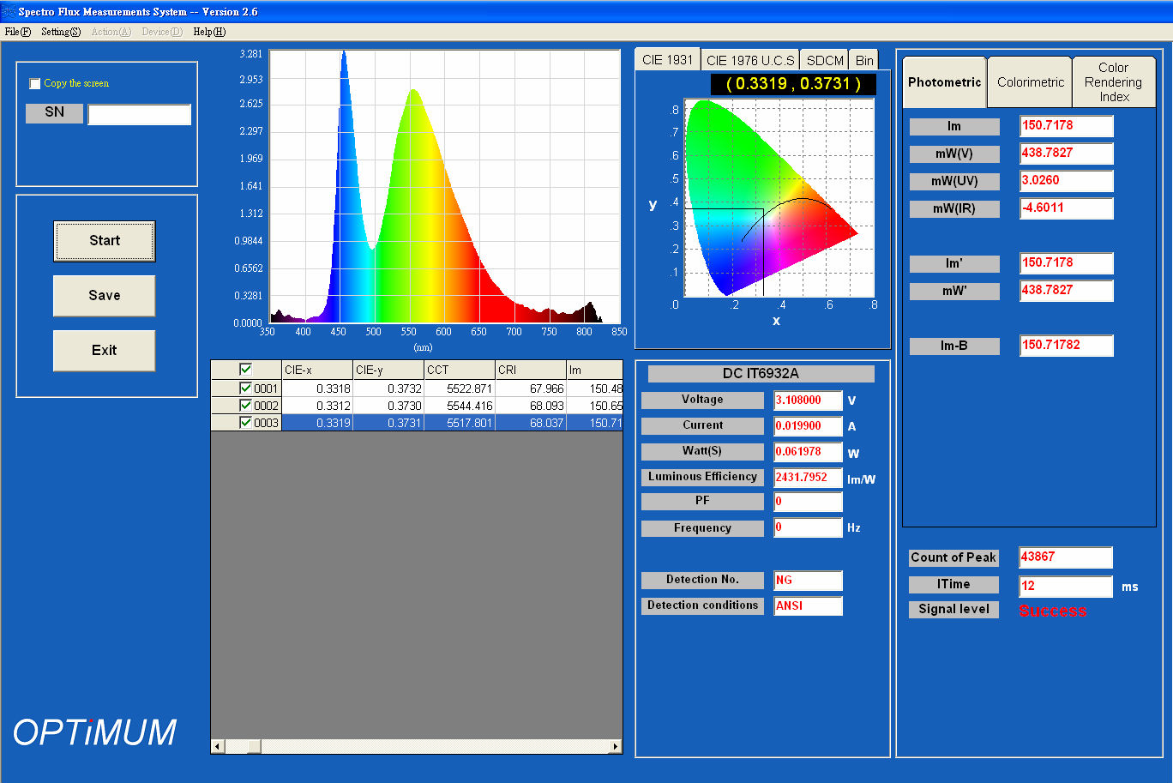
Task: Click the table's horizontal scrollbar right arrow
Action: [615, 747]
